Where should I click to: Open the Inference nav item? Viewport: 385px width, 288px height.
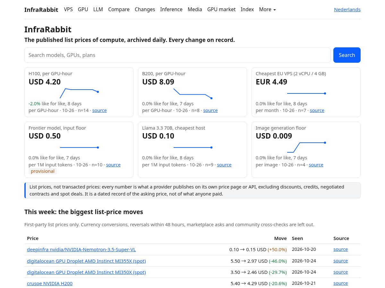tap(171, 10)
